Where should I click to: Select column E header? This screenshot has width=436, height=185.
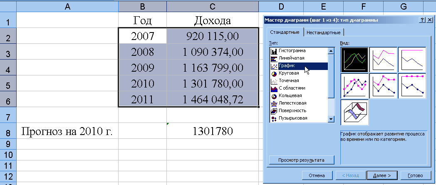[x=323, y=7]
